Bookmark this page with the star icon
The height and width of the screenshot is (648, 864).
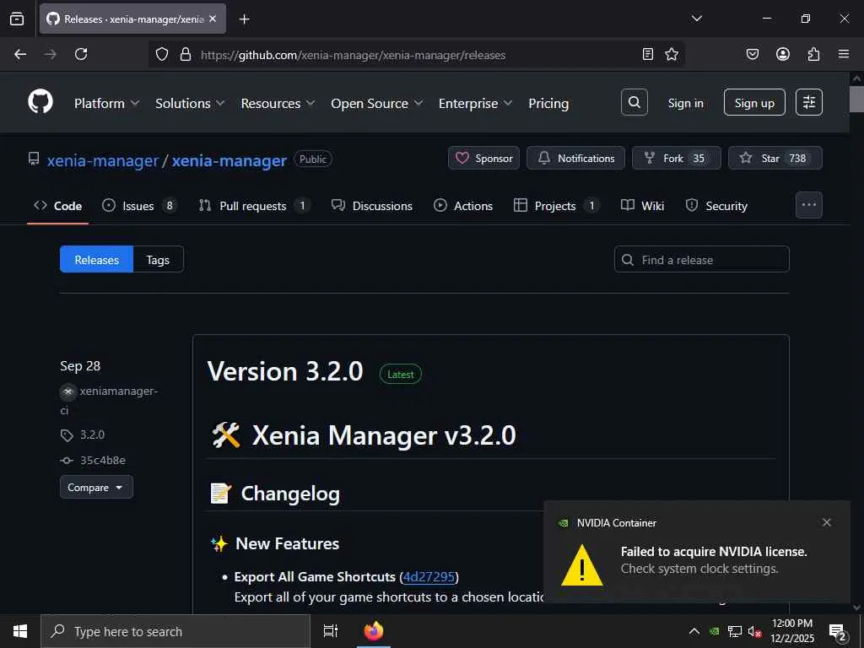point(671,54)
